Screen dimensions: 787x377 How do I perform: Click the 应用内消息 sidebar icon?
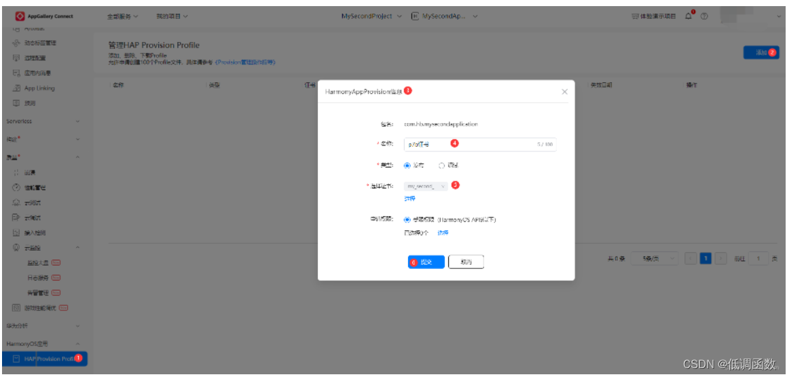(x=16, y=73)
